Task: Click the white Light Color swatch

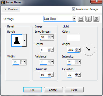Action: (73, 37)
